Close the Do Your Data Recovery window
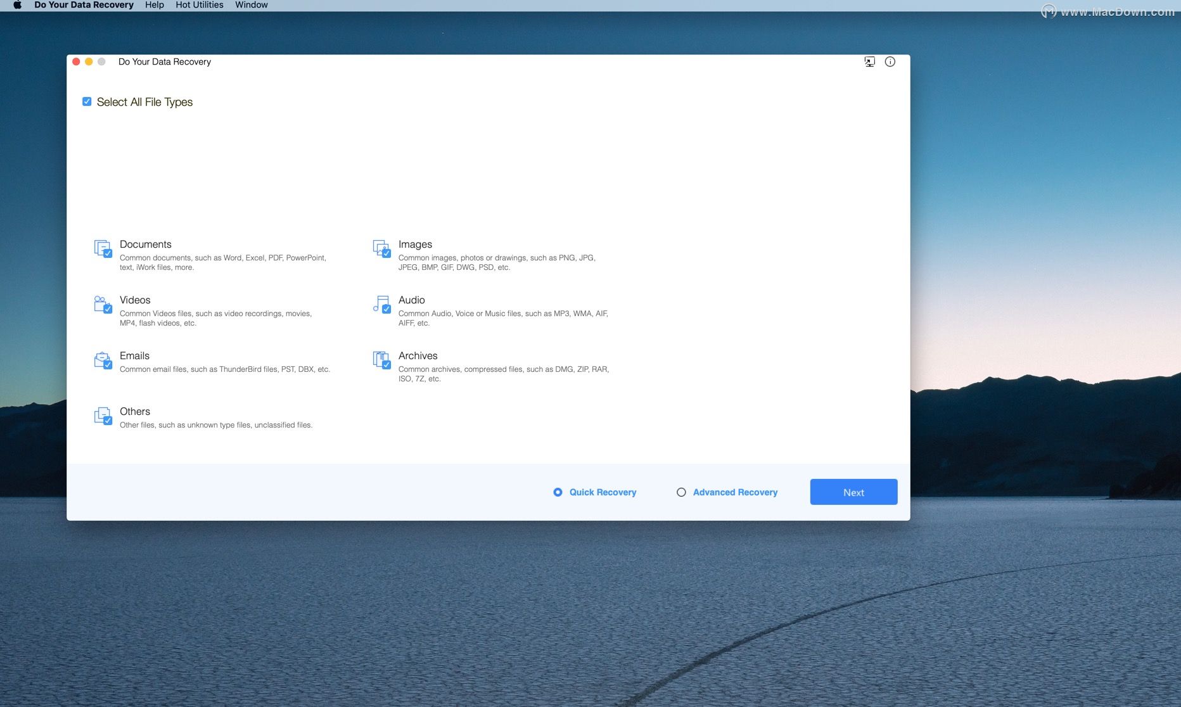The width and height of the screenshot is (1181, 707). pyautogui.click(x=76, y=61)
